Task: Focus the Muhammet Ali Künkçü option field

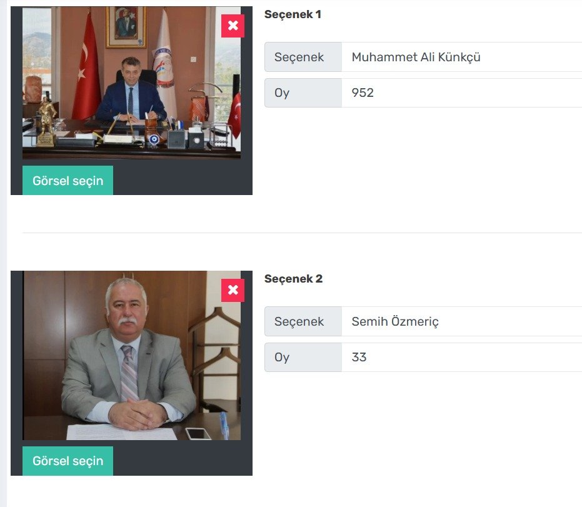Action: 462,57
